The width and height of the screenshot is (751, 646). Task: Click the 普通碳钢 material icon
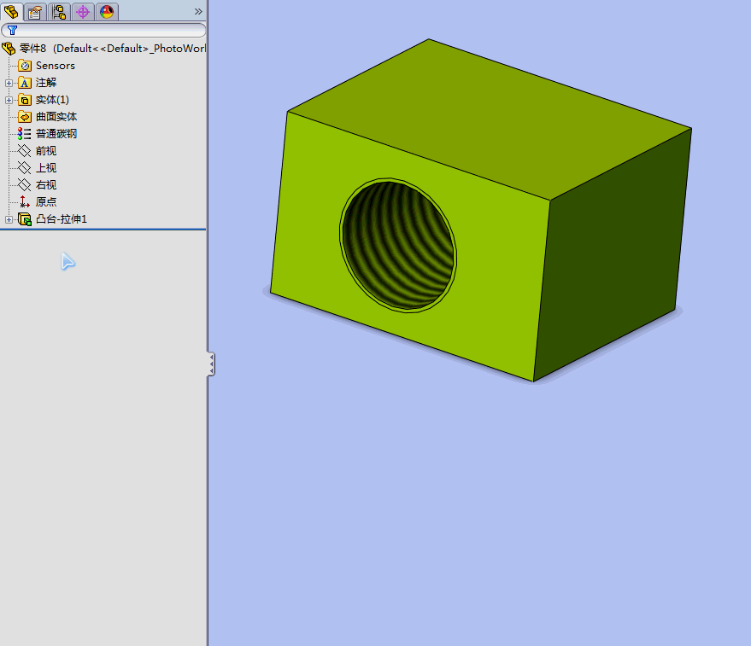click(x=25, y=134)
